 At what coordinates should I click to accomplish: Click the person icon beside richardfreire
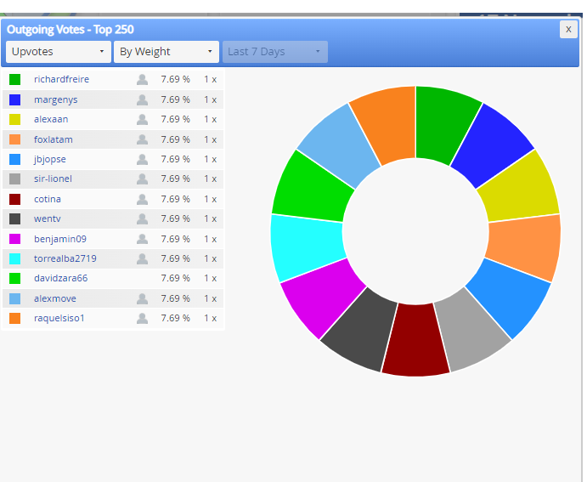[x=142, y=79]
